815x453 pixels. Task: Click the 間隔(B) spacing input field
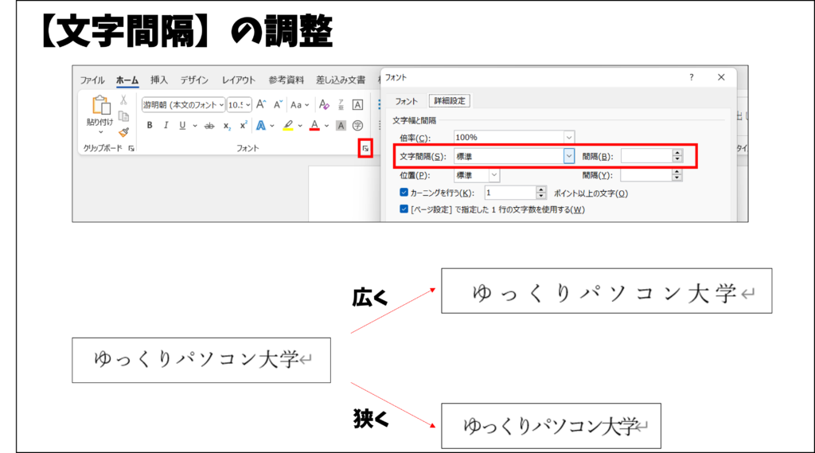(645, 157)
